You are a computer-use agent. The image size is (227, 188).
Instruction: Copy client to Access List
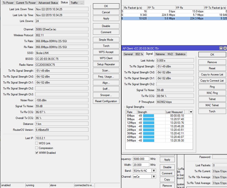[x=212, y=75]
